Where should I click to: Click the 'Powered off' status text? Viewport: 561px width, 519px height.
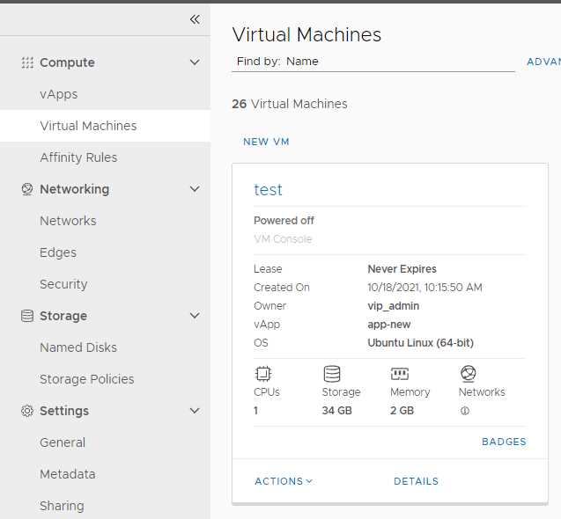click(284, 221)
